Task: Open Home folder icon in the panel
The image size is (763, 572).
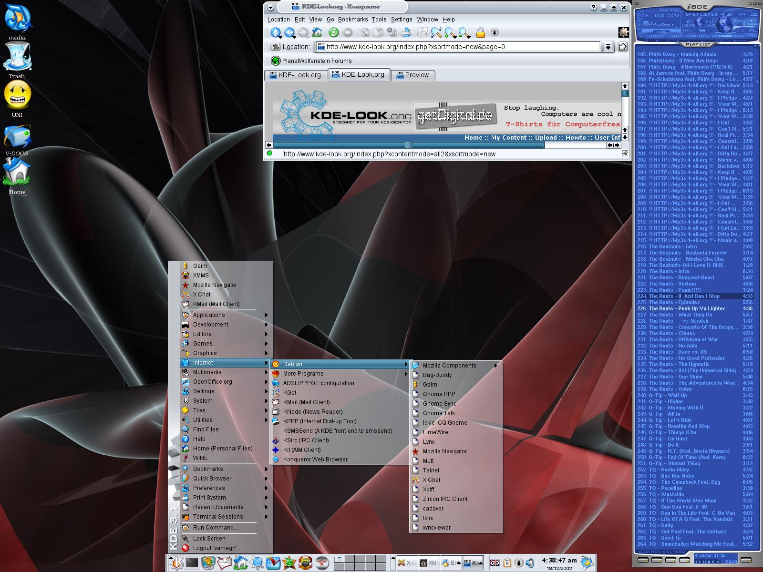Action: click(x=240, y=562)
